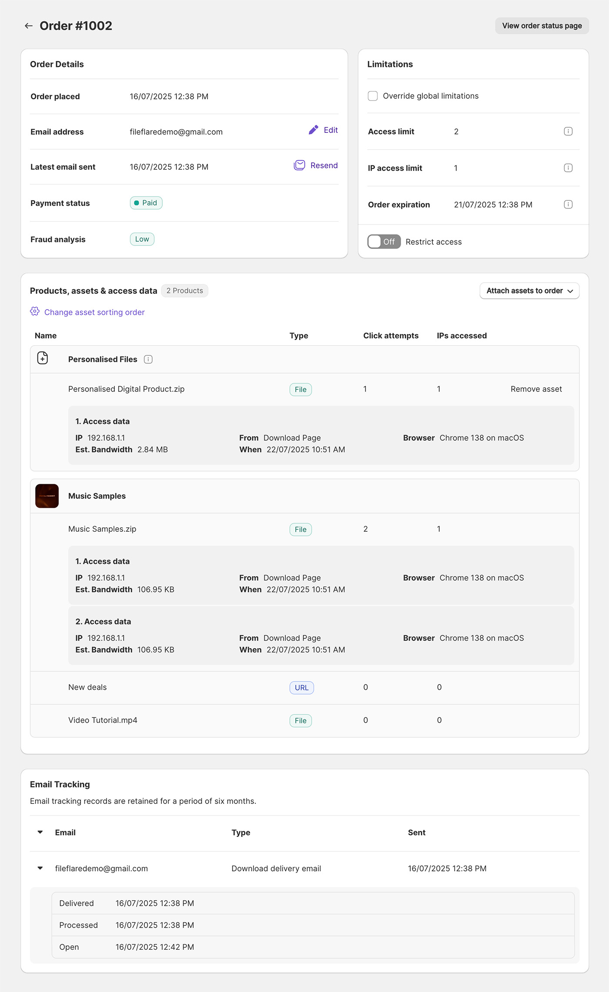Enable Override global limitations checkbox
Viewport: 609px width, 992px height.
[x=373, y=96]
